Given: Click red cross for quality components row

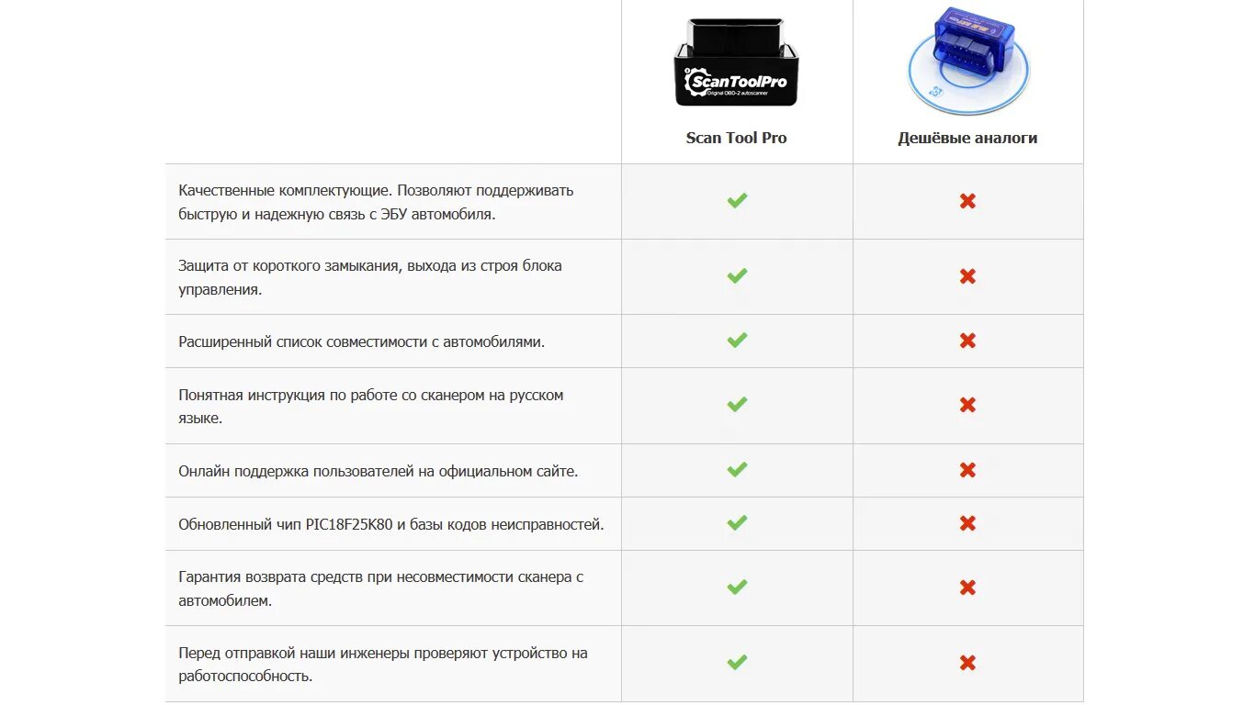Looking at the screenshot, I should click(967, 201).
